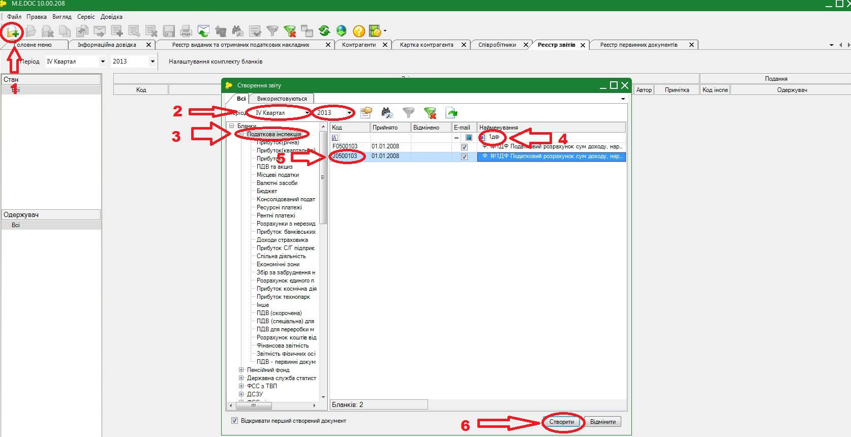Uncheck 'Відкривати перший створений документ' checkbox
This screenshot has height=437, width=851.
click(x=234, y=421)
